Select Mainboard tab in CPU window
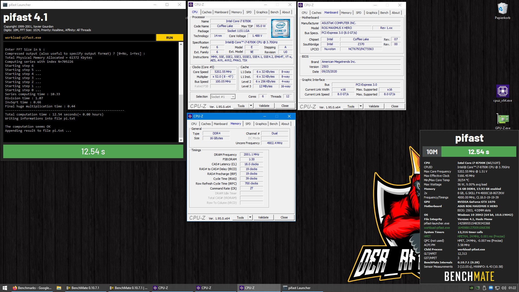Viewport: 519px width, 292px height. coord(221,12)
